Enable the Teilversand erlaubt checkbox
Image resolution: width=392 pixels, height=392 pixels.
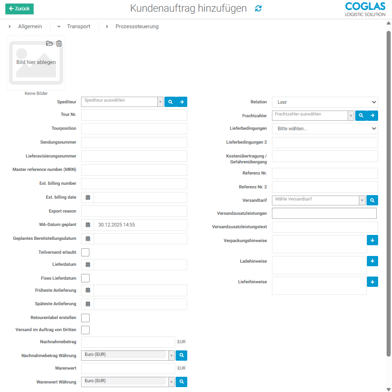(x=85, y=252)
